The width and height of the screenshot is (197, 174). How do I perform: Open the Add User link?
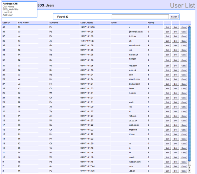[8, 15]
